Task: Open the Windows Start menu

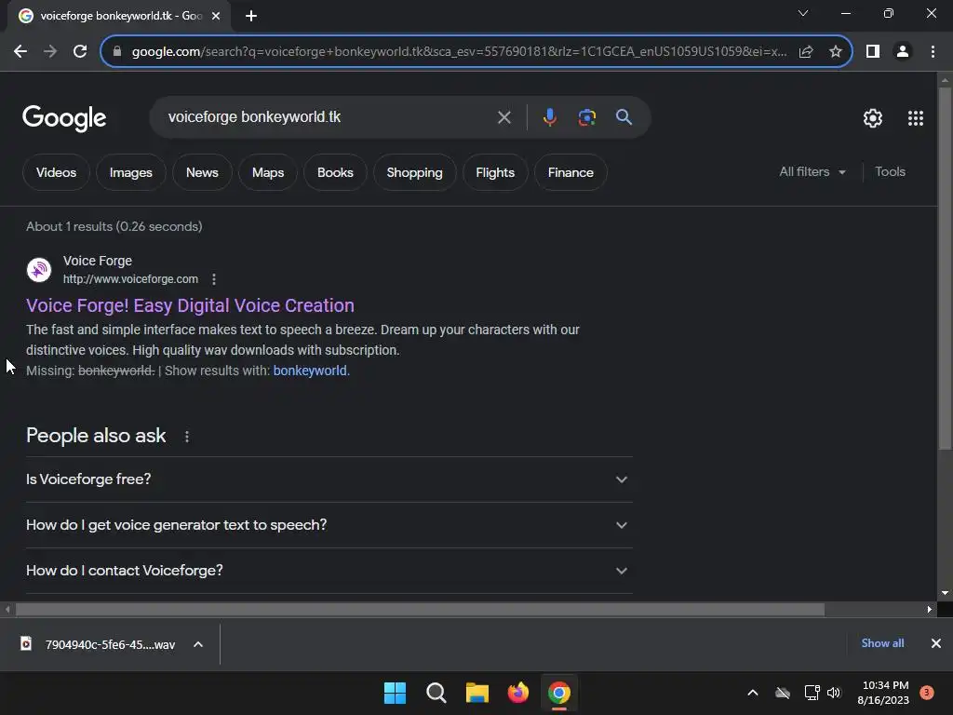Action: (395, 693)
